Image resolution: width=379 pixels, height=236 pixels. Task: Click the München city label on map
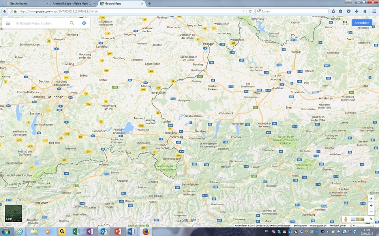click(x=56, y=97)
